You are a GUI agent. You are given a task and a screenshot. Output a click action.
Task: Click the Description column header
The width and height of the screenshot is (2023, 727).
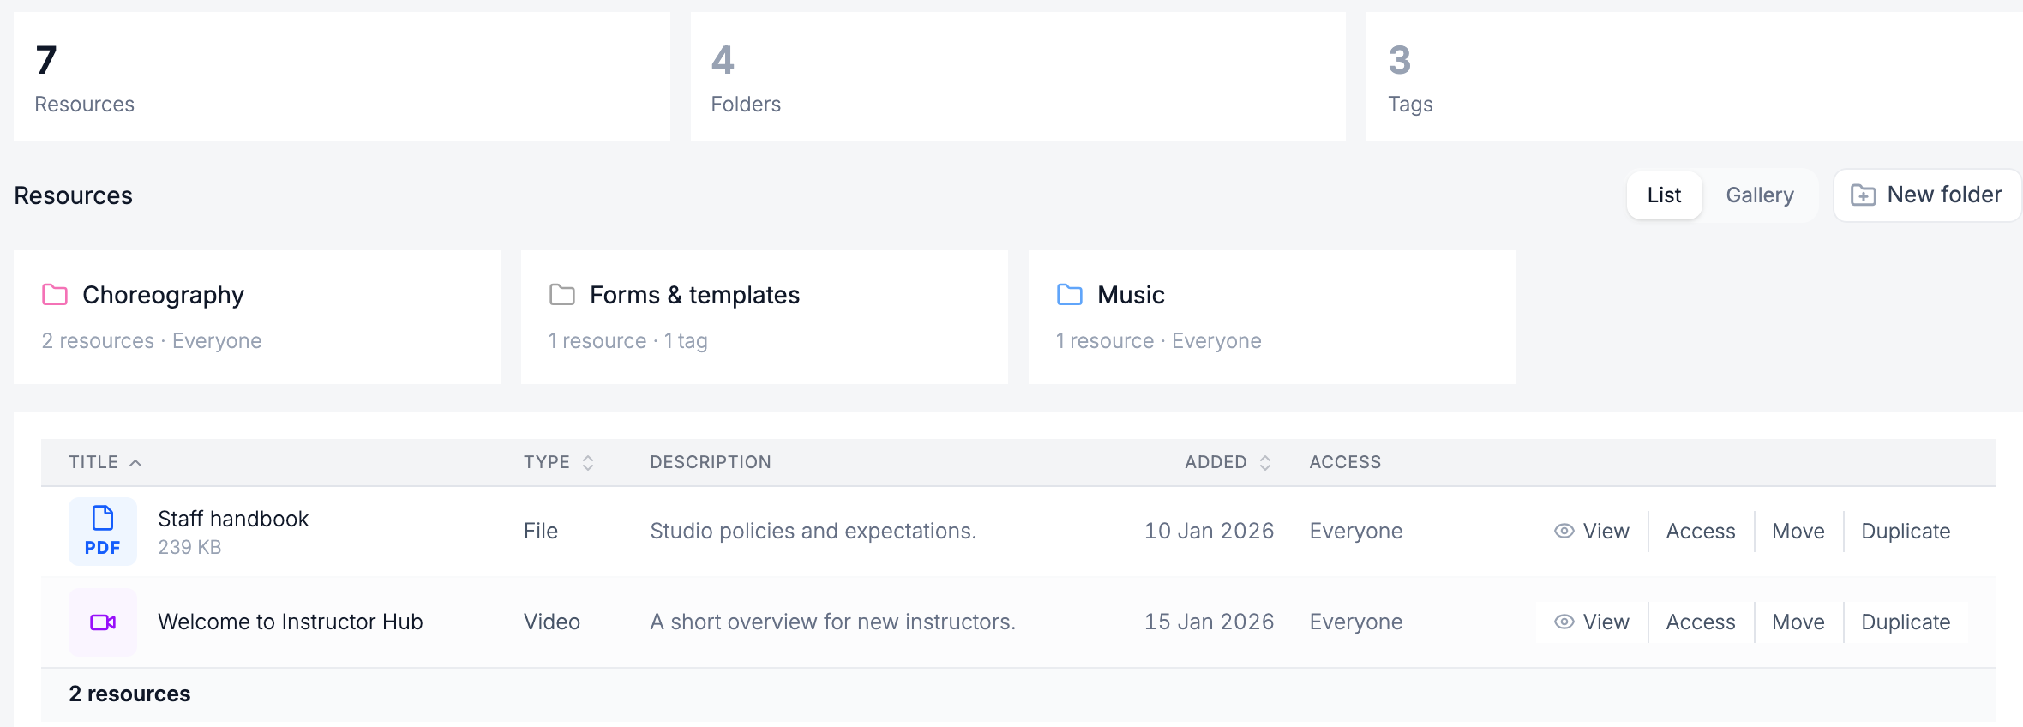pyautogui.click(x=711, y=462)
